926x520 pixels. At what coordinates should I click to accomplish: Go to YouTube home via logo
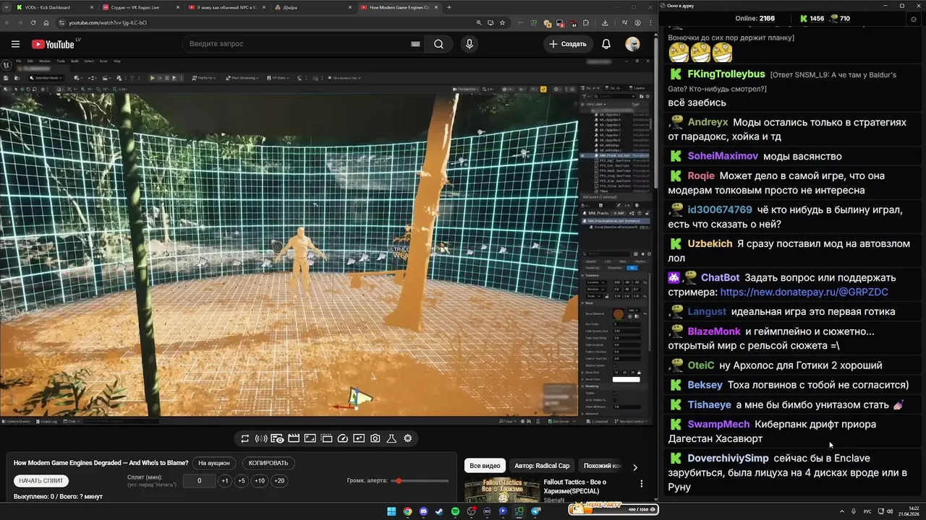pos(53,44)
